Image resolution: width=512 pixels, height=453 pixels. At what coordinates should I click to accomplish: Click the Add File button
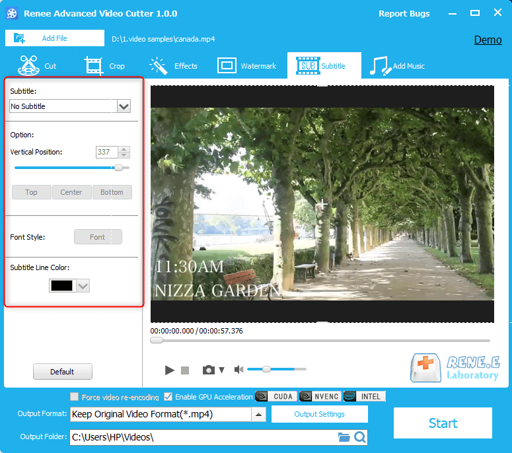coord(55,38)
